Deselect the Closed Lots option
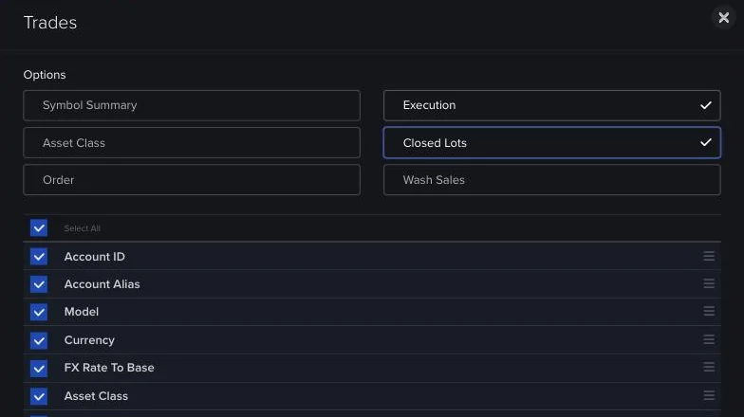The image size is (744, 417). point(552,142)
